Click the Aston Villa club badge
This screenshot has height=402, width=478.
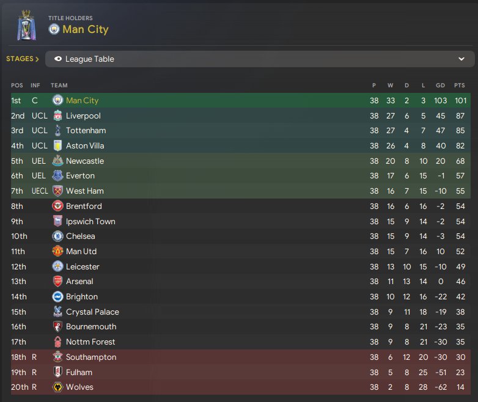click(58, 146)
